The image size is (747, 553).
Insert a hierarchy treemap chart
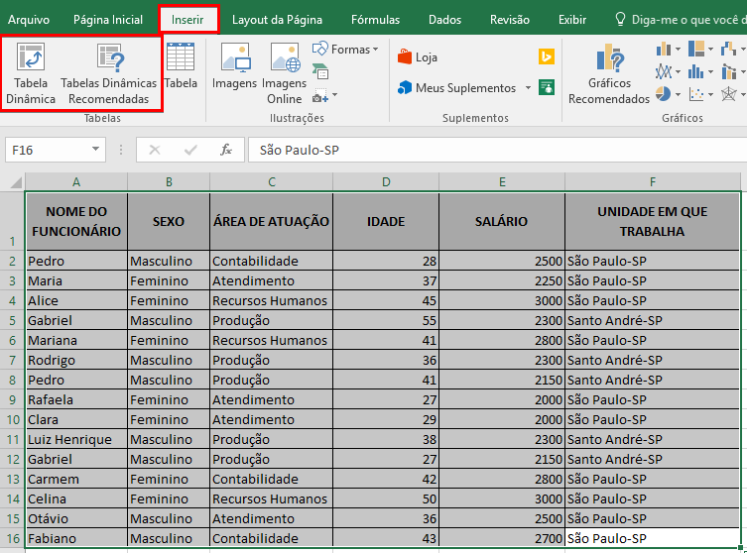coord(696,49)
